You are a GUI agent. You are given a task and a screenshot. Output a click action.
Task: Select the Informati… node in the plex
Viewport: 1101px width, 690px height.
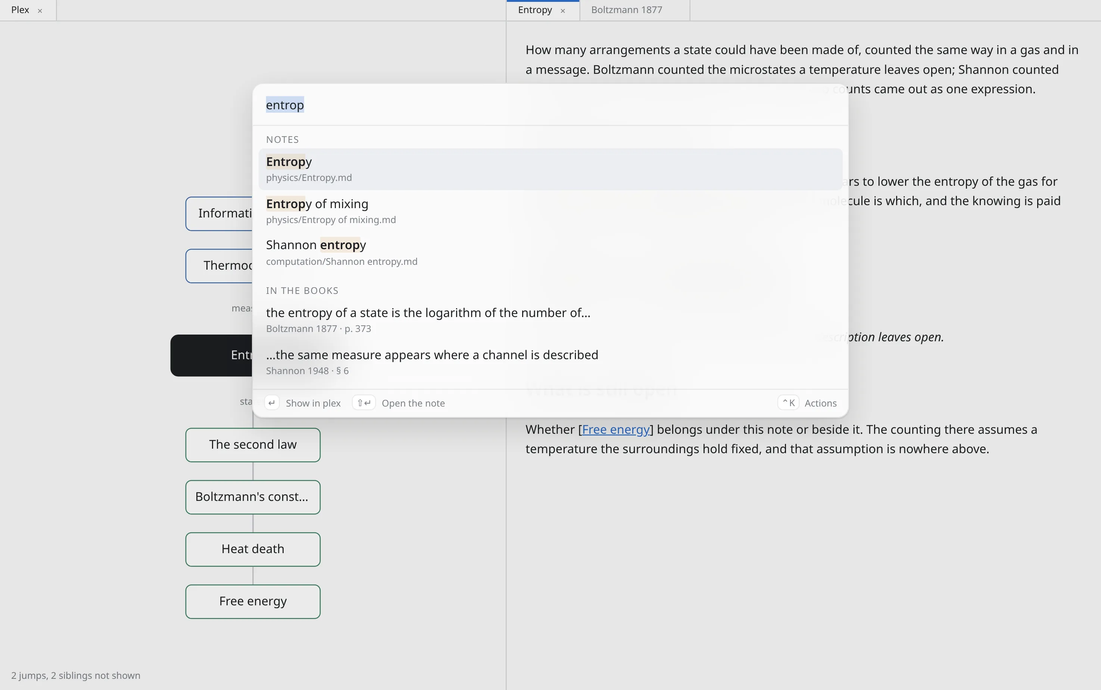click(219, 214)
